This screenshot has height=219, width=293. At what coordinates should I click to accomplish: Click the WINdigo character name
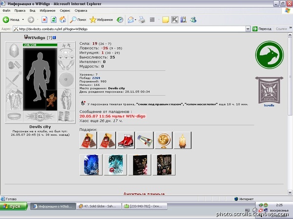point(37,37)
